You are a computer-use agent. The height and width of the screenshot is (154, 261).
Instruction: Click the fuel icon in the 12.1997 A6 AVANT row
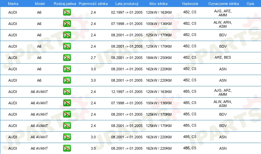pyautogui.click(x=67, y=91)
